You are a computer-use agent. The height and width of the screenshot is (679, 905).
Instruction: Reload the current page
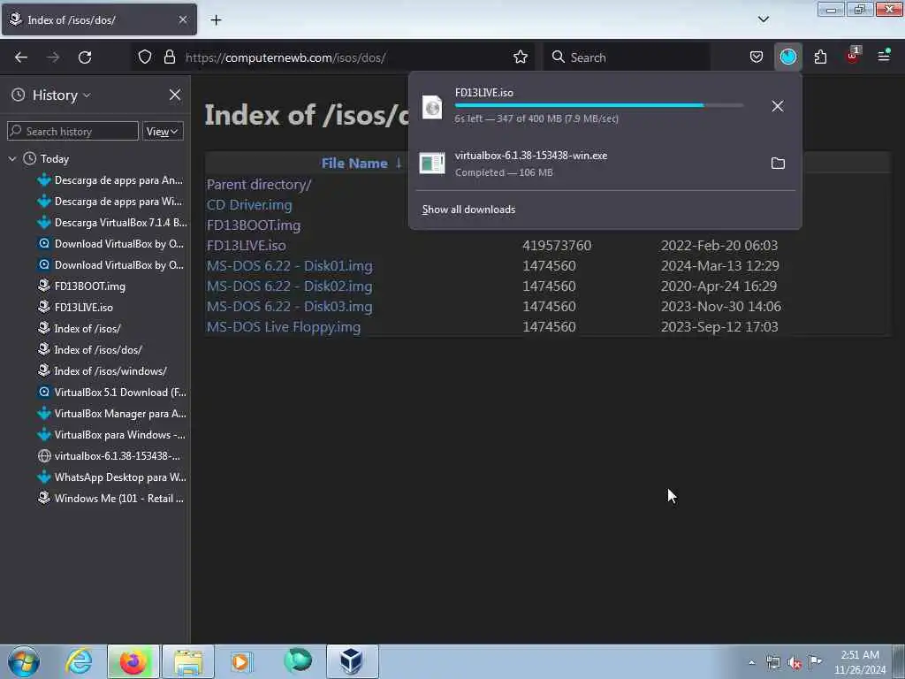pos(85,57)
